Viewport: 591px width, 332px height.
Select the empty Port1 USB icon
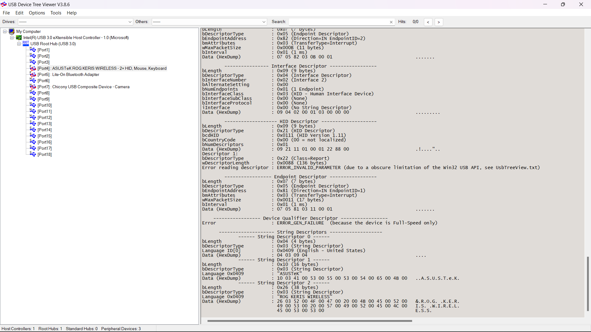pyautogui.click(x=33, y=49)
